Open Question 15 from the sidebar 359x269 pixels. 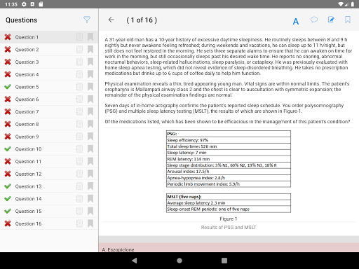pyautogui.click(x=49, y=211)
